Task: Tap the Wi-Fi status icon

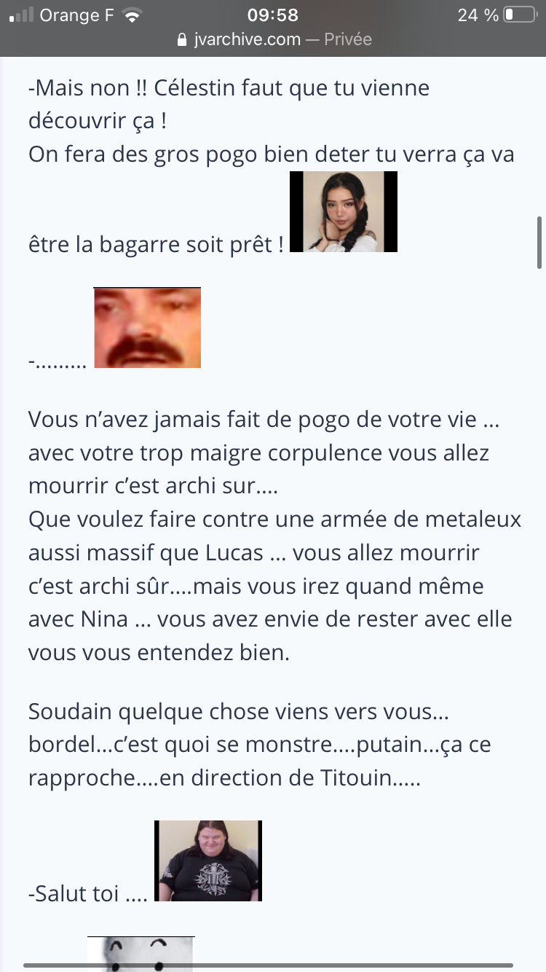Action: pyautogui.click(x=132, y=15)
